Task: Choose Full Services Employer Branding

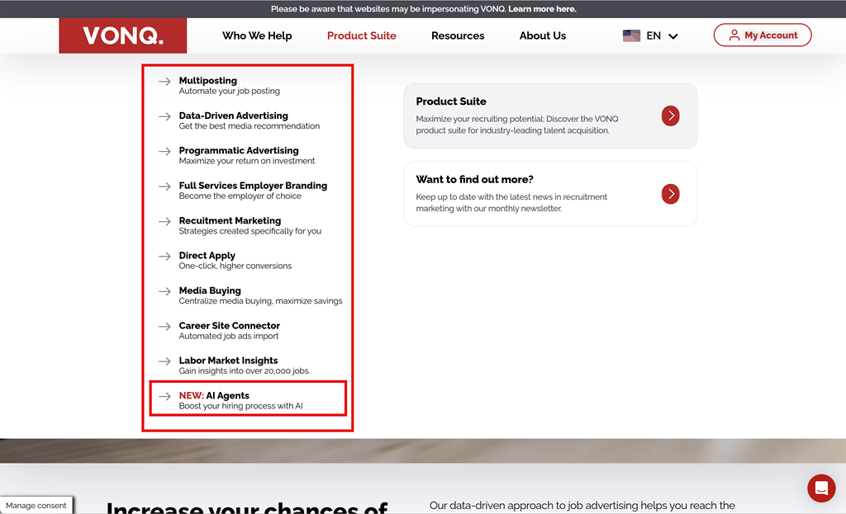Action: (x=253, y=186)
